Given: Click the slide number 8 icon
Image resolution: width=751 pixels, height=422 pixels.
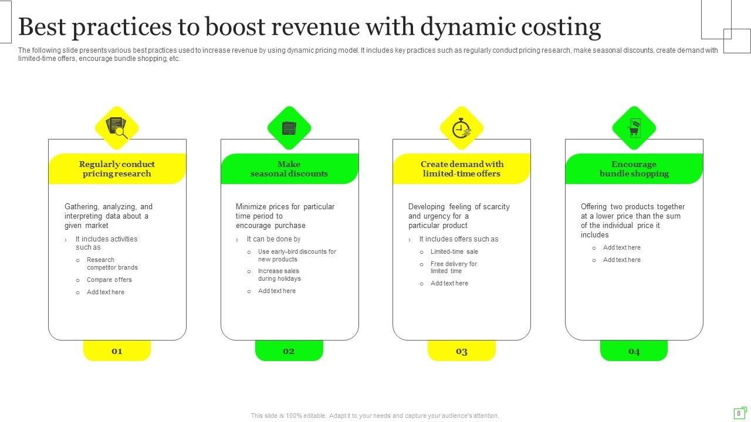Looking at the screenshot, I should click(x=739, y=413).
